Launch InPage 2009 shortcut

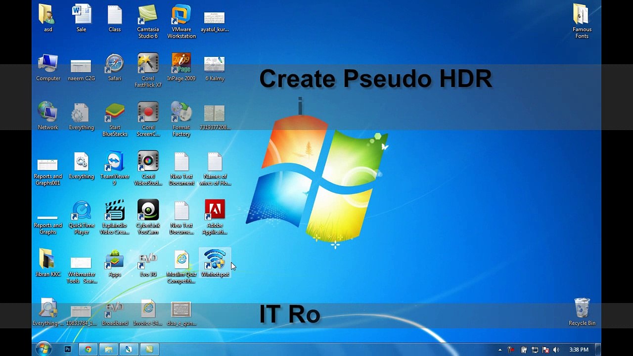click(181, 67)
